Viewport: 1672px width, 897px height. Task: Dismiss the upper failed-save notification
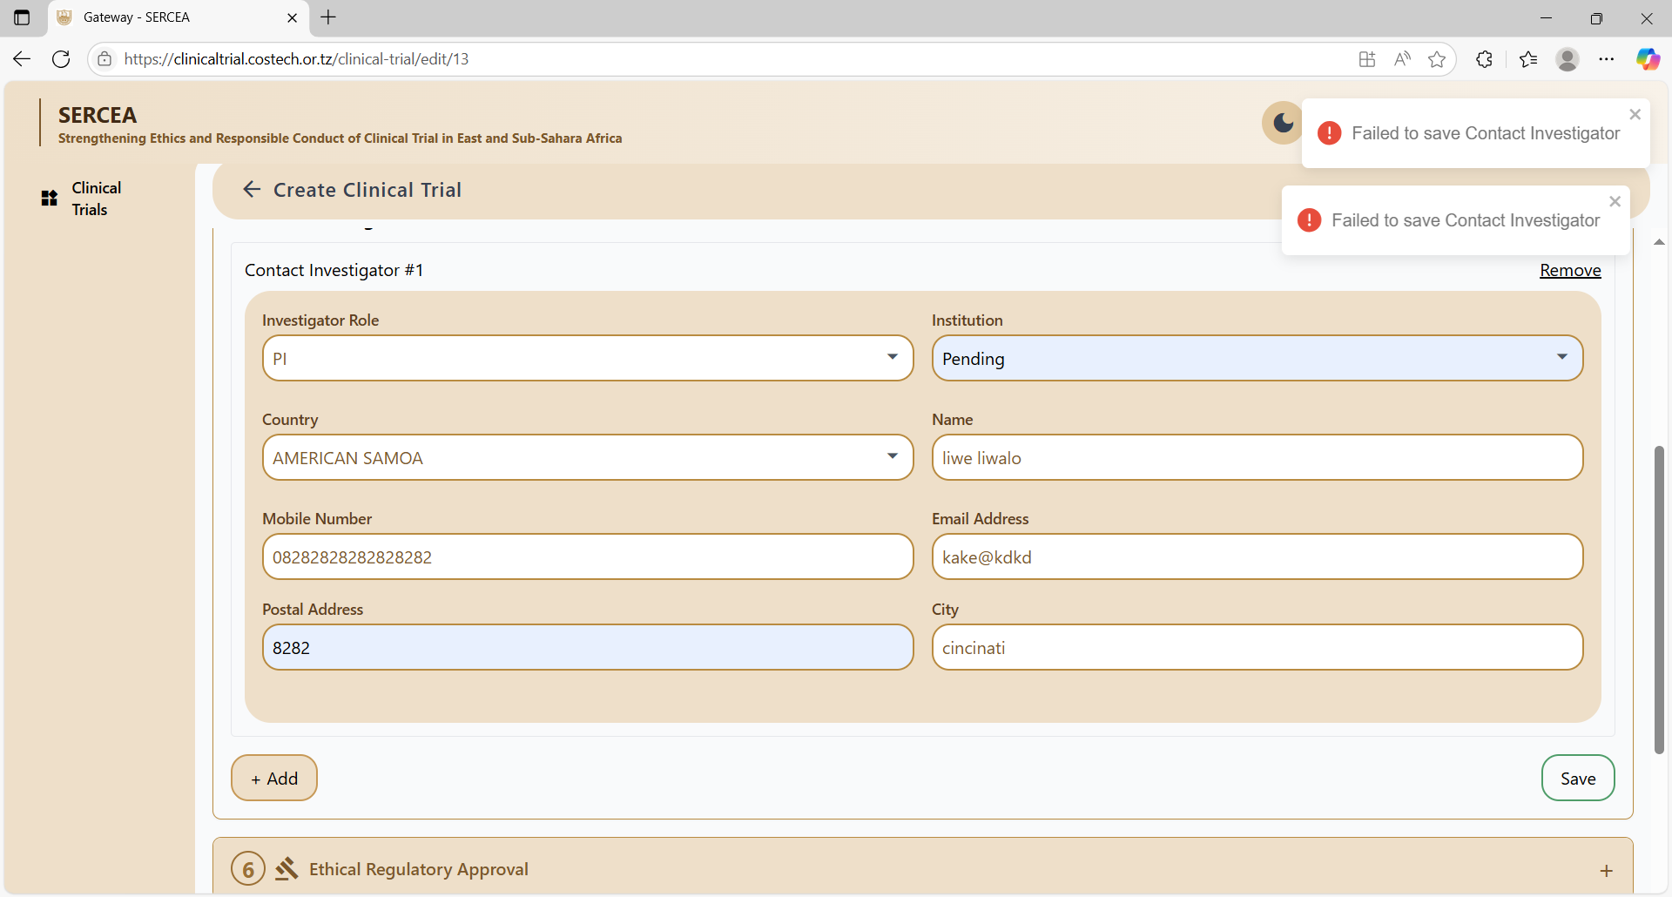point(1635,114)
